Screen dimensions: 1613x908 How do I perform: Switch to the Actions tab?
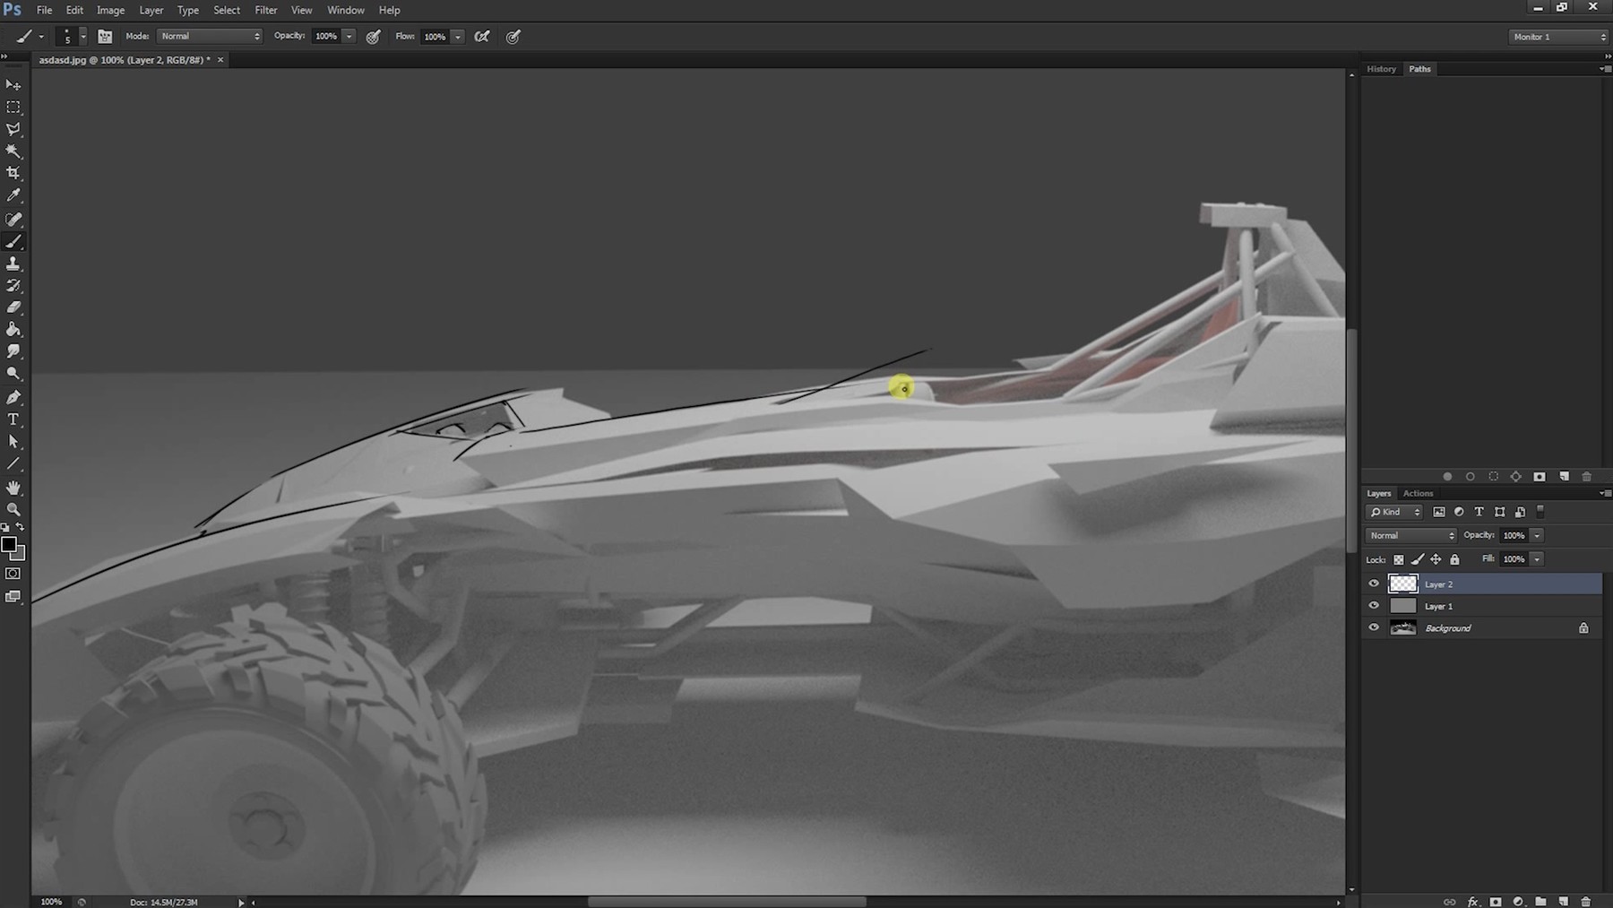(x=1418, y=493)
